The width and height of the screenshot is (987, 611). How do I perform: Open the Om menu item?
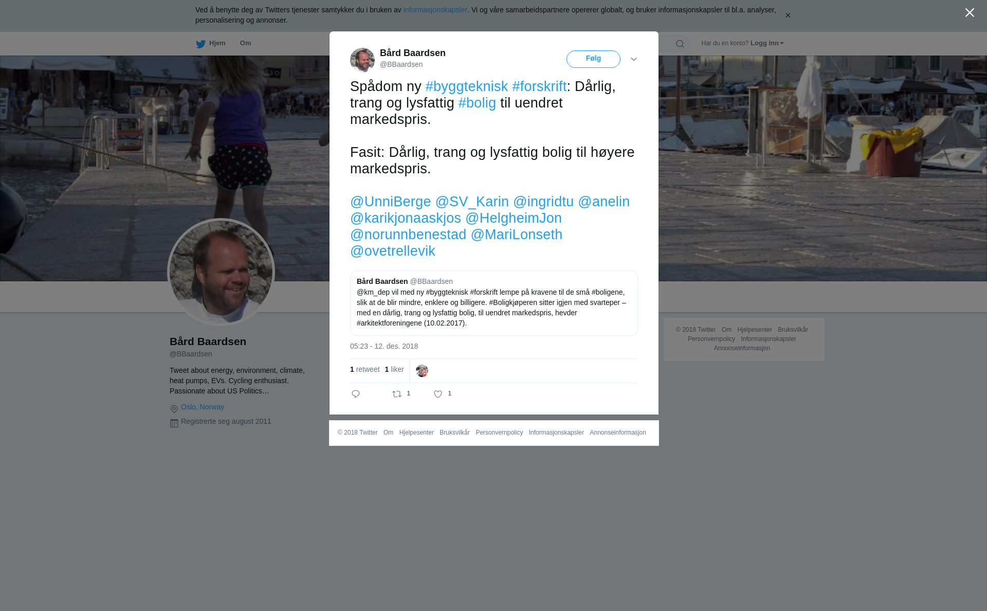pyautogui.click(x=245, y=43)
